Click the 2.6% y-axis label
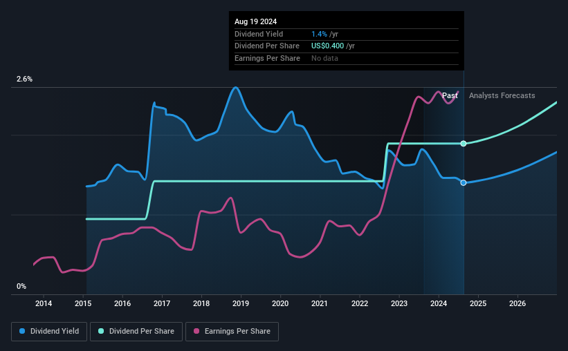The width and height of the screenshot is (568, 351). [24, 79]
